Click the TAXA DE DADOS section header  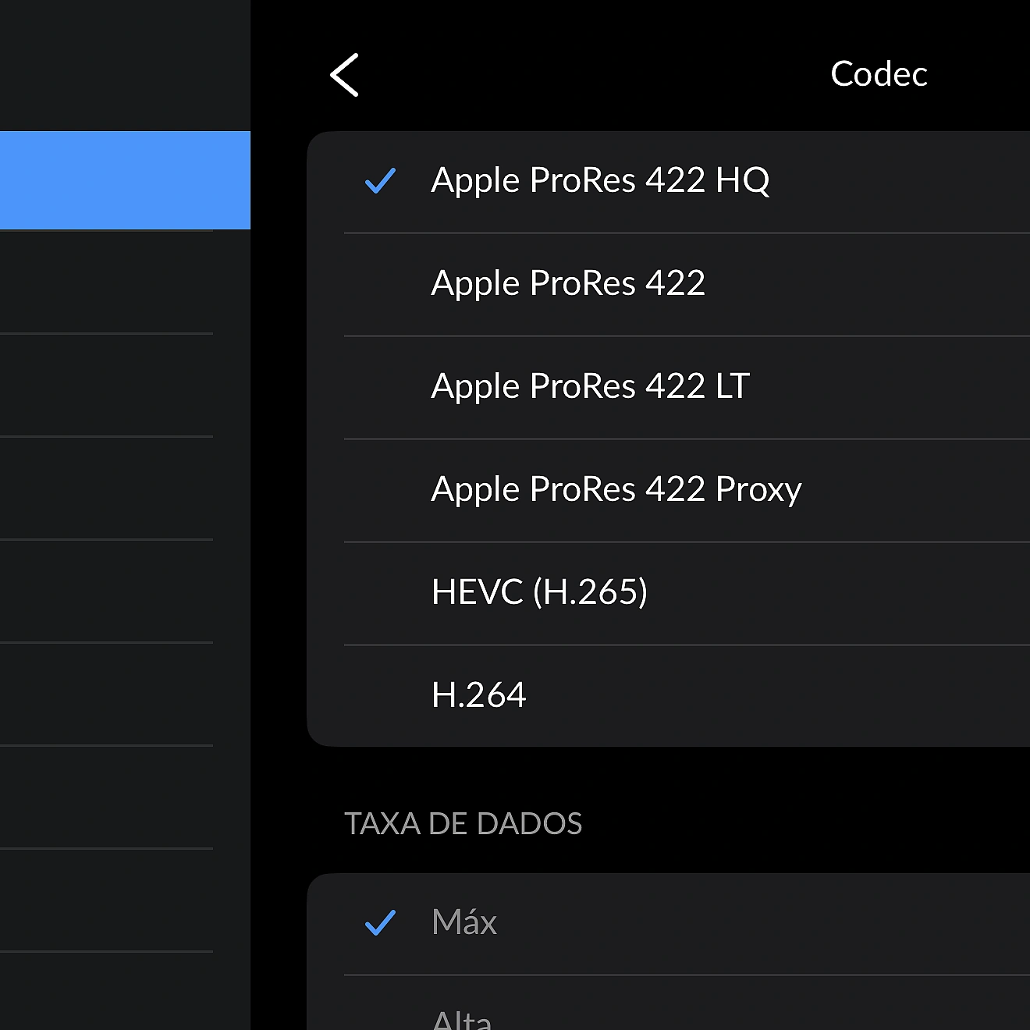[463, 824]
